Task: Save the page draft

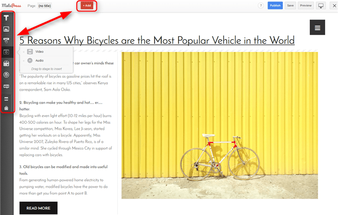Action: click(x=290, y=5)
